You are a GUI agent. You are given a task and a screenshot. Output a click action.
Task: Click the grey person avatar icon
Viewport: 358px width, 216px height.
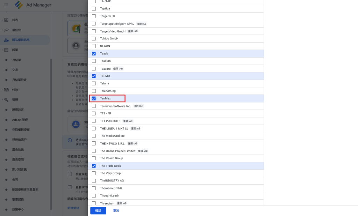(x=76, y=46)
